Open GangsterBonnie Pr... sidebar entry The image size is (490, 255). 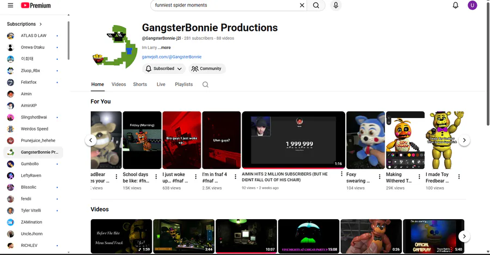tap(33, 152)
